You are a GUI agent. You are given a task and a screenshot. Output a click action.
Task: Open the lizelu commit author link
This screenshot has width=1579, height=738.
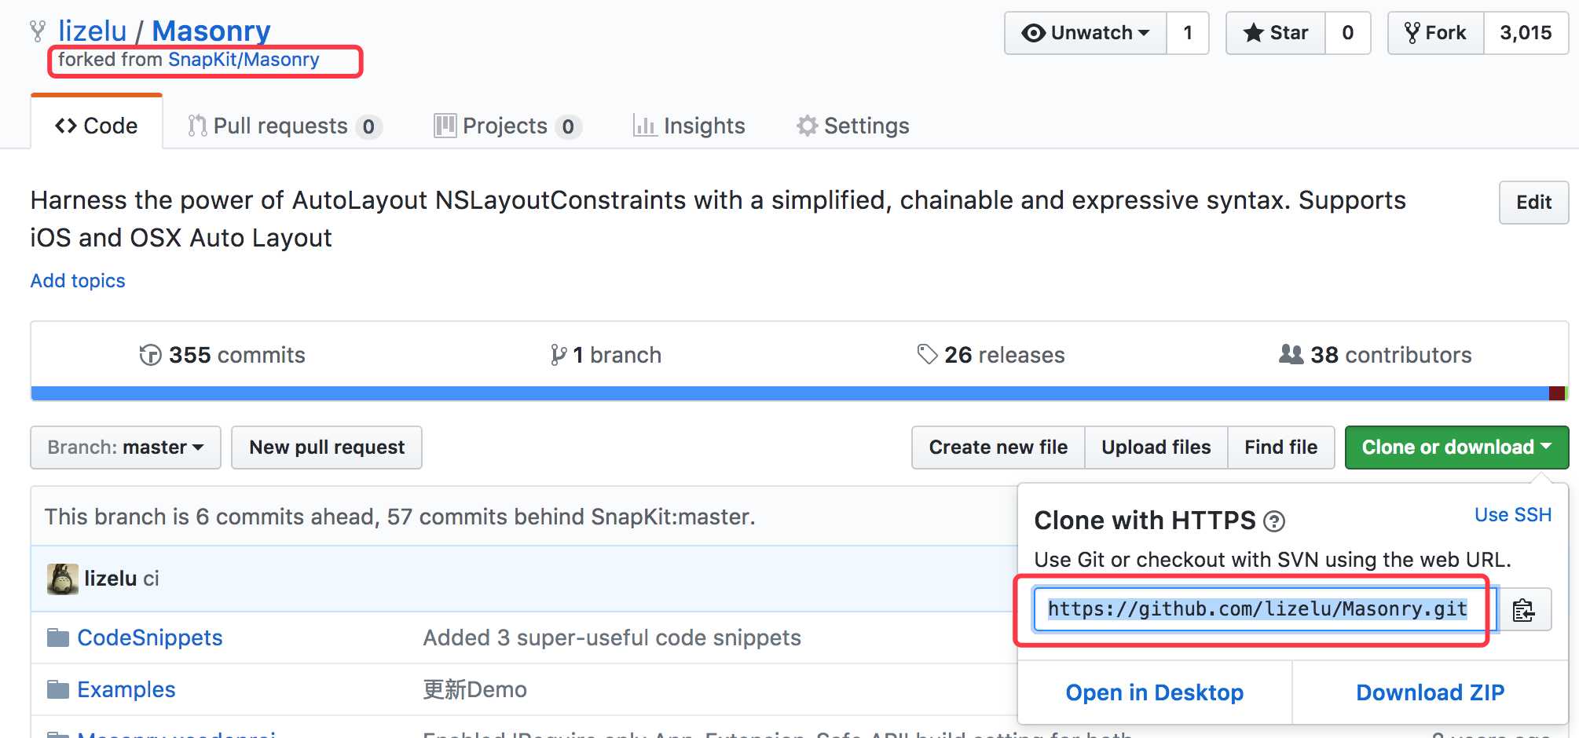[111, 579]
